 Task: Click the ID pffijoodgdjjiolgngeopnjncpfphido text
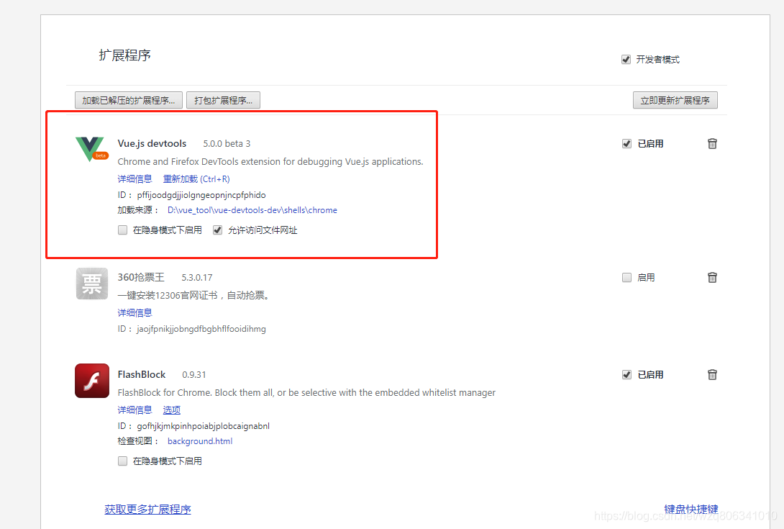191,195
